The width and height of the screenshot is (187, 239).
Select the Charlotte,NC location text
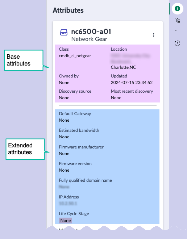123,67
